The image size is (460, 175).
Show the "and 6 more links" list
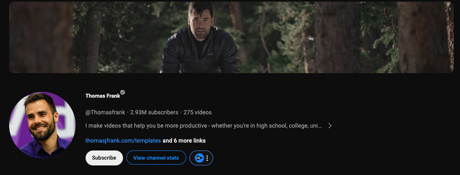[x=184, y=140]
